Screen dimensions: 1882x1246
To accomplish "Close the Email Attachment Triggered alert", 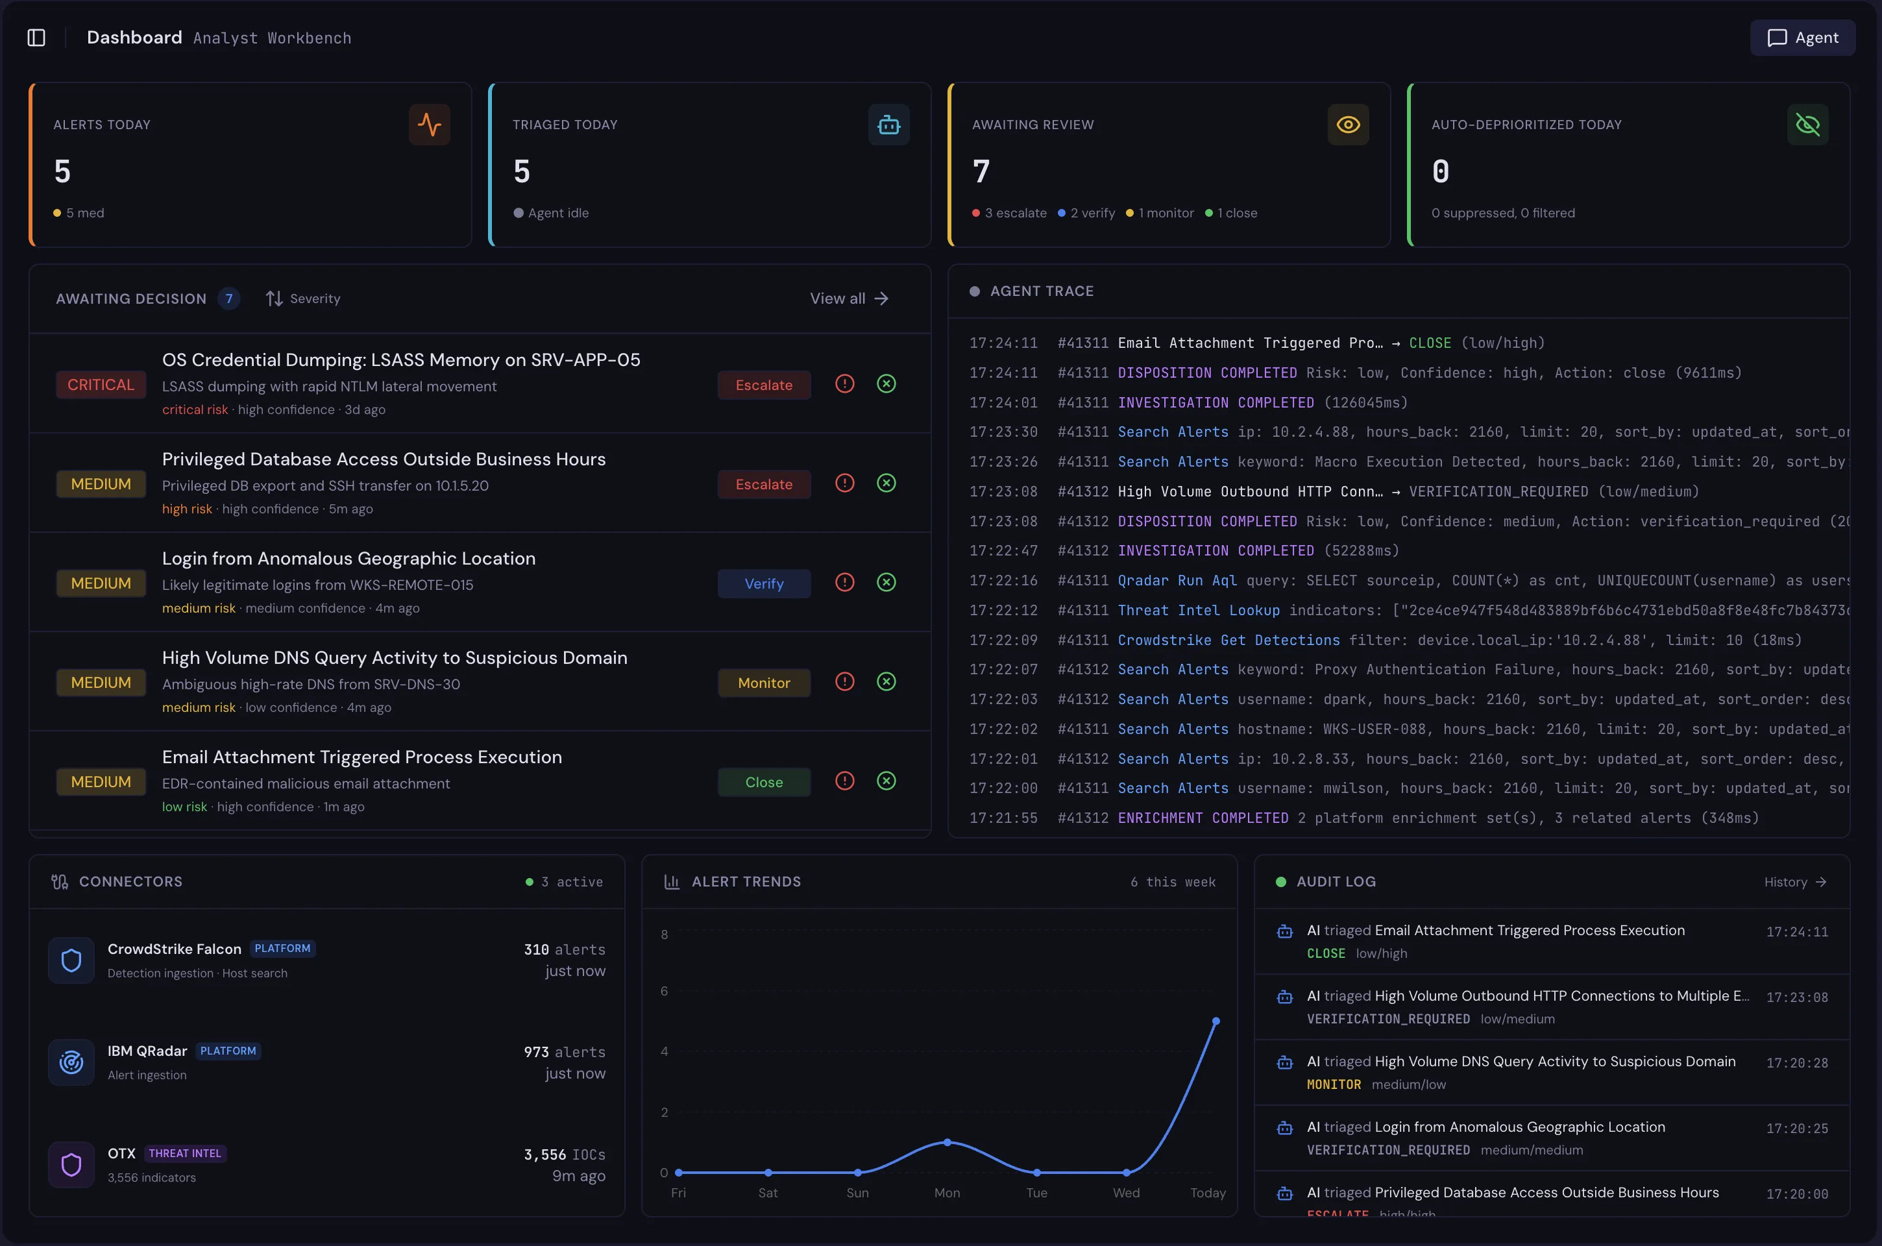I will click(763, 783).
